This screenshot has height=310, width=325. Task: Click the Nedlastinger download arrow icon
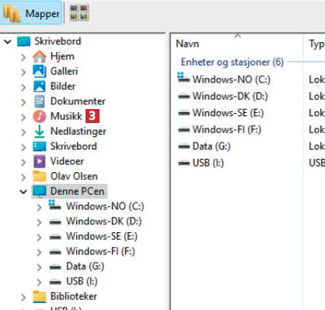(x=40, y=131)
